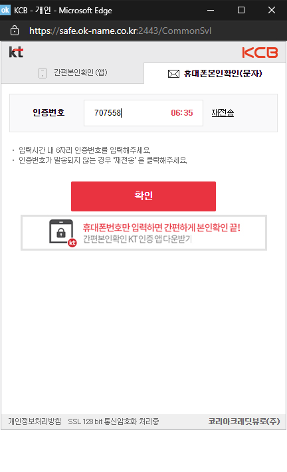287x472 pixels.
Task: View site info via address bar lock icon
Action: tap(15, 31)
